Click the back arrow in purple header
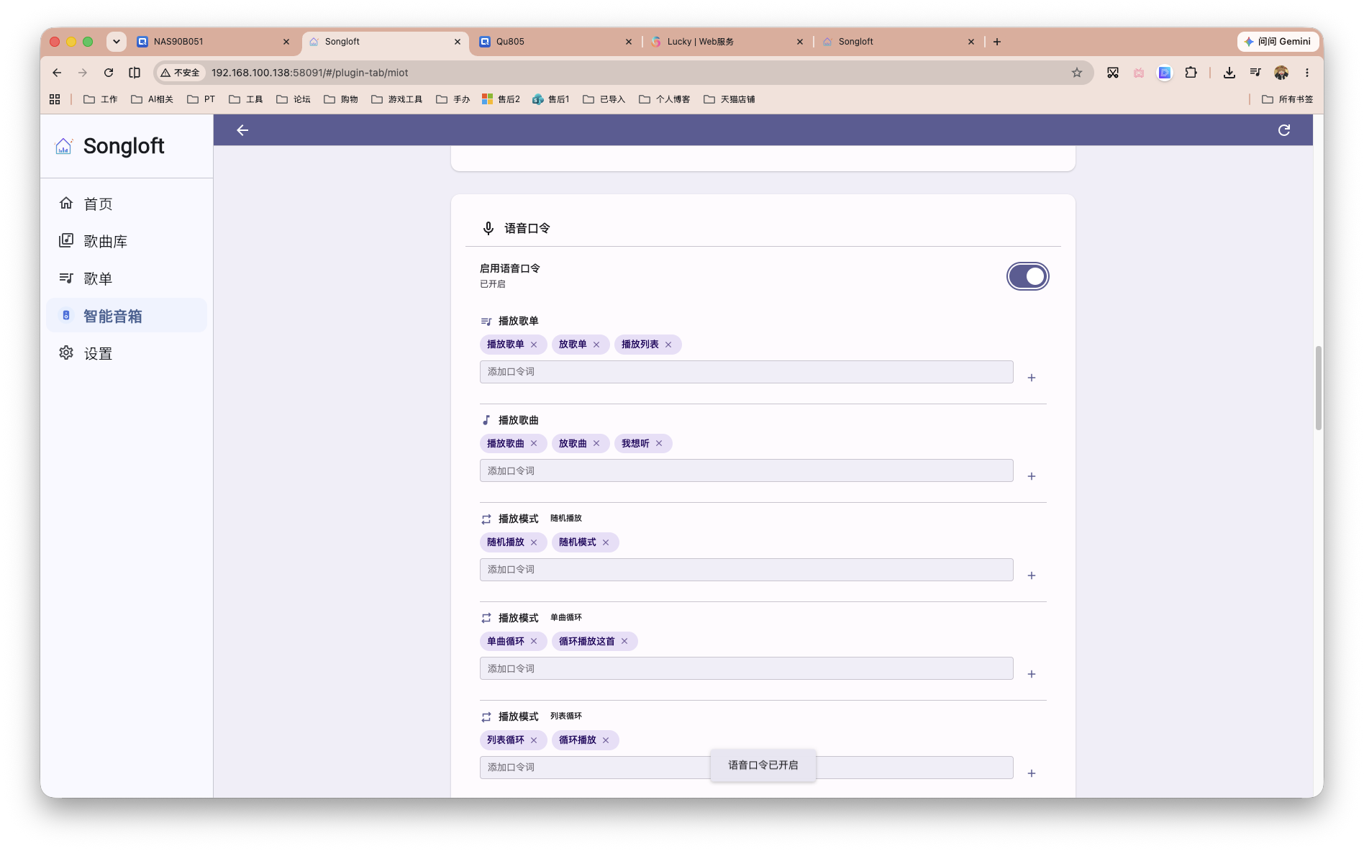This screenshot has width=1364, height=851. pos(242,130)
